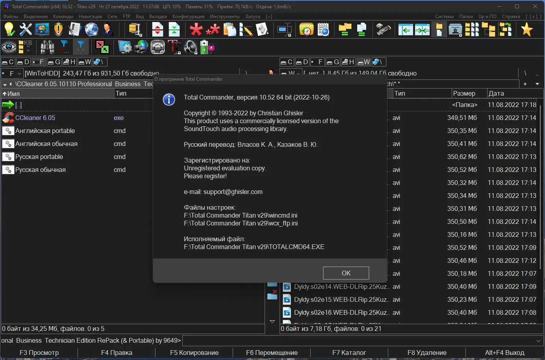Switch to drive W tab on the right
This screenshot has width=545, height=360.
pyautogui.click(x=363, y=62)
